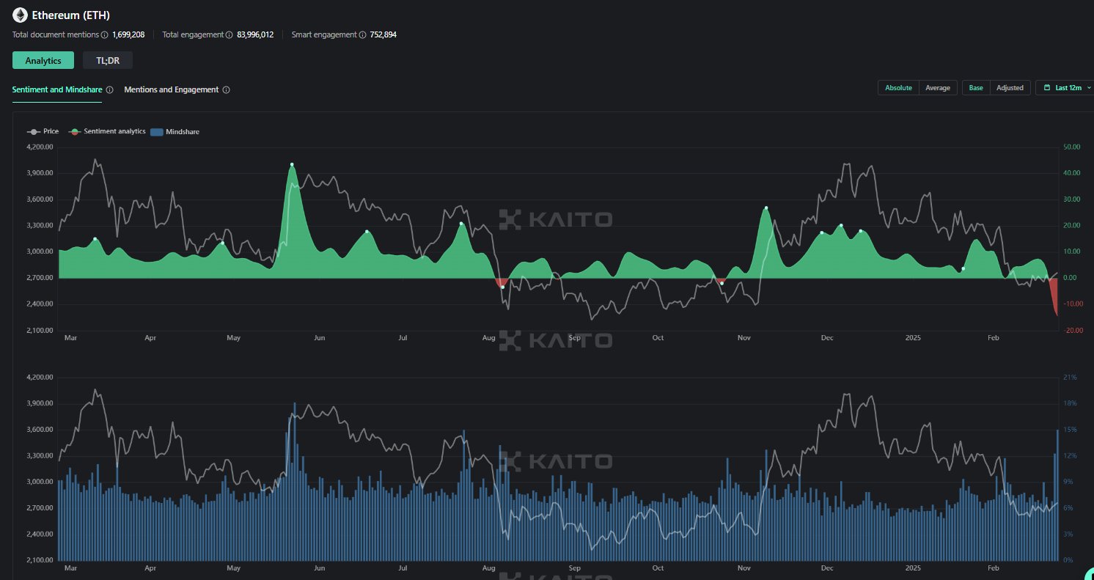Switch to Mentions and Engagement tab

click(x=172, y=89)
